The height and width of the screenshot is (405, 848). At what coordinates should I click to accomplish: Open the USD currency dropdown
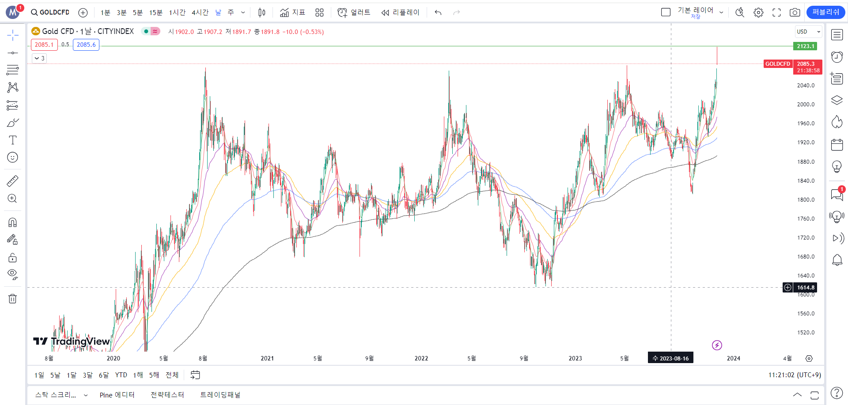coord(808,32)
